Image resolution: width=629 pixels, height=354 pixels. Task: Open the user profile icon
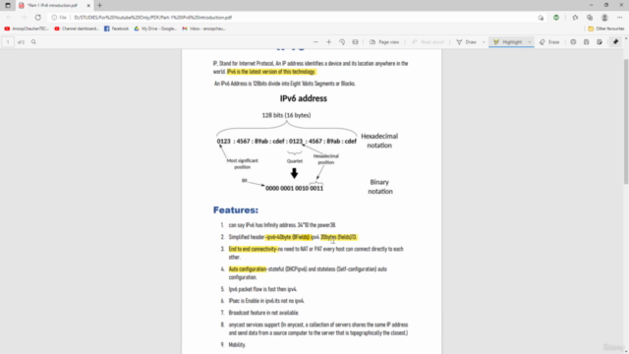click(x=604, y=18)
